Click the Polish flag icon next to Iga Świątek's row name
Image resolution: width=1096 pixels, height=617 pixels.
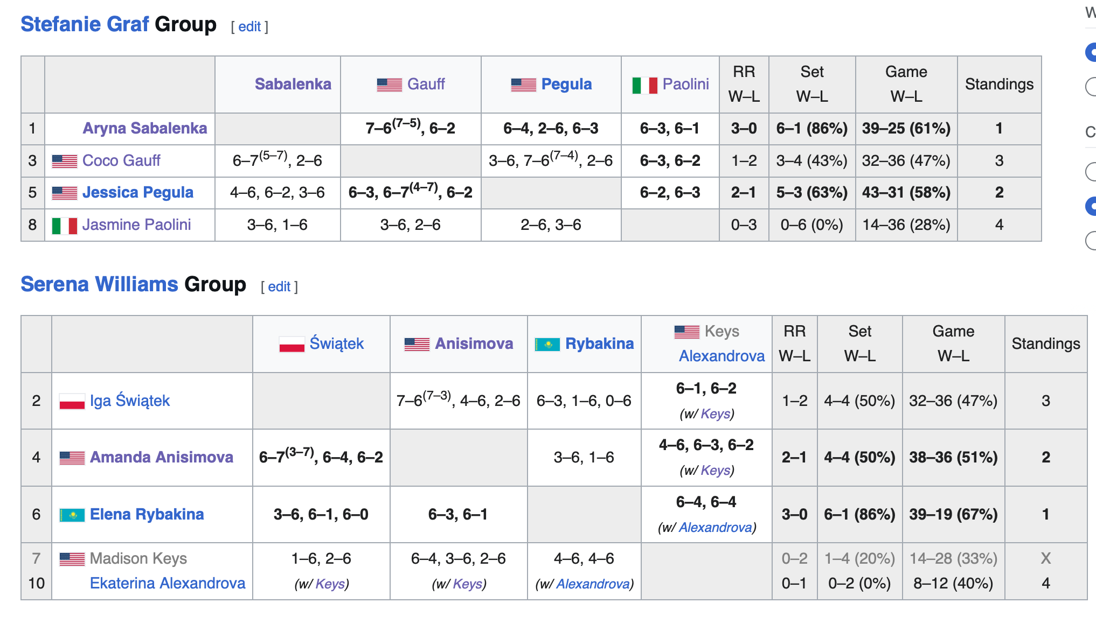click(x=72, y=401)
